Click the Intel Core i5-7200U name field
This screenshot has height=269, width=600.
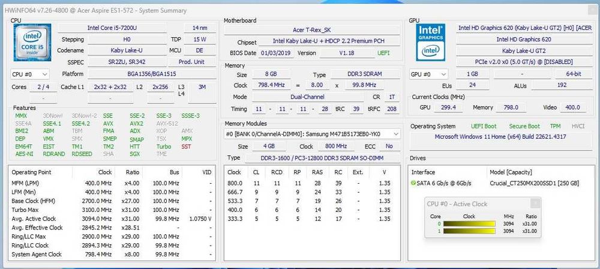tap(112, 28)
